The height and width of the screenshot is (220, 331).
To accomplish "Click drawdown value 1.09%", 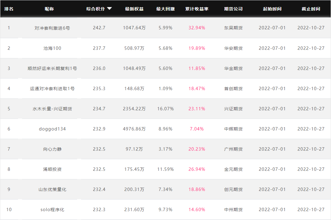I will (165, 89).
